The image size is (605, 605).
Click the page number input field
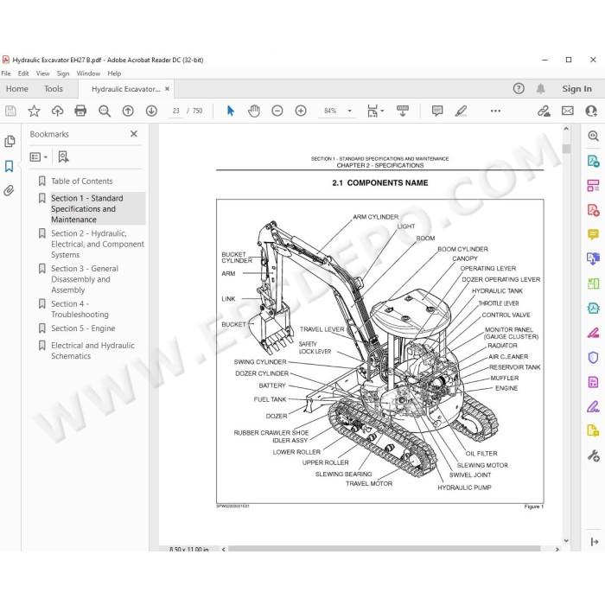pos(176,111)
